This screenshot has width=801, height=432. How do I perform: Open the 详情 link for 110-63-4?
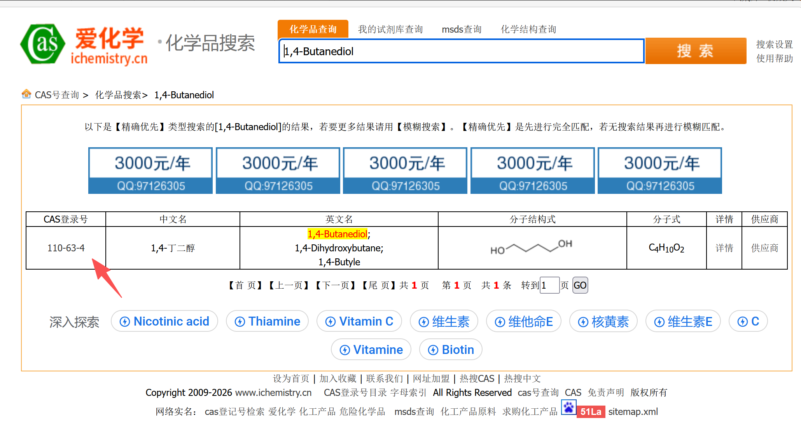tap(724, 248)
